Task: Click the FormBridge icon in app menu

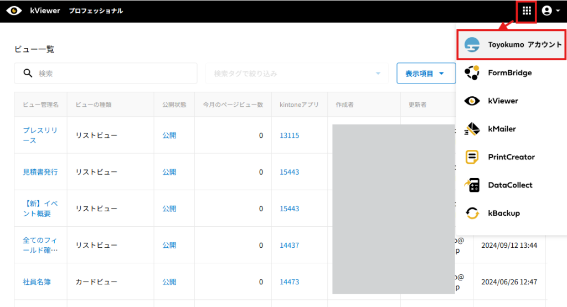Action: [472, 72]
